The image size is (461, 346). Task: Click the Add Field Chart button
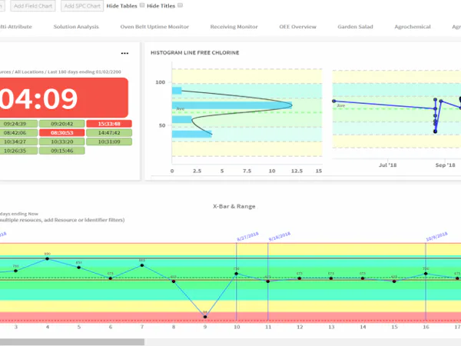33,6
